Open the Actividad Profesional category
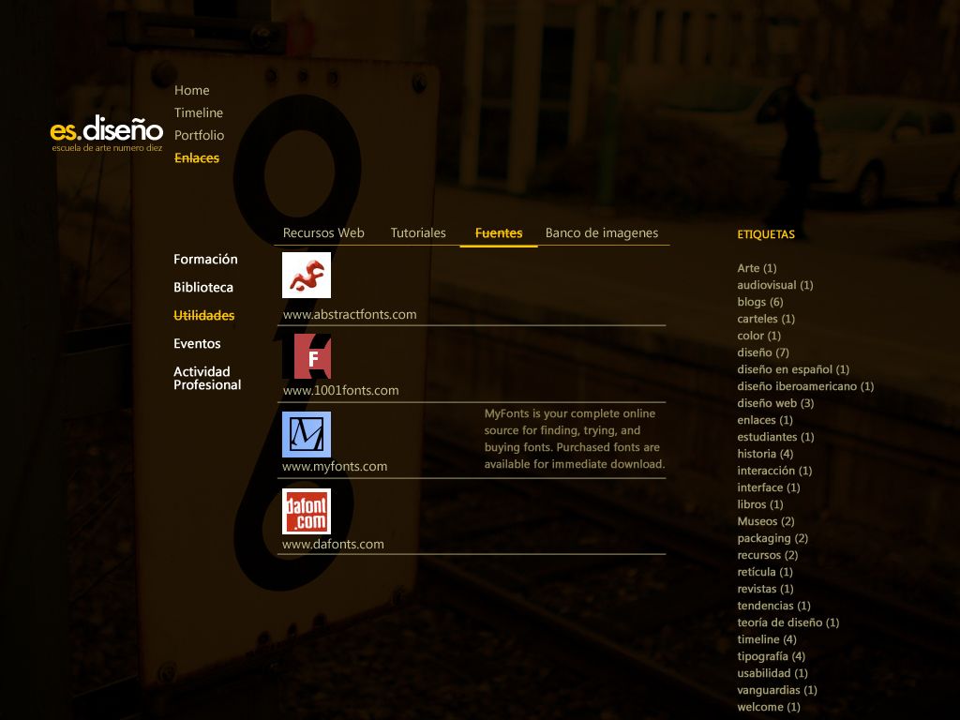 (x=207, y=378)
